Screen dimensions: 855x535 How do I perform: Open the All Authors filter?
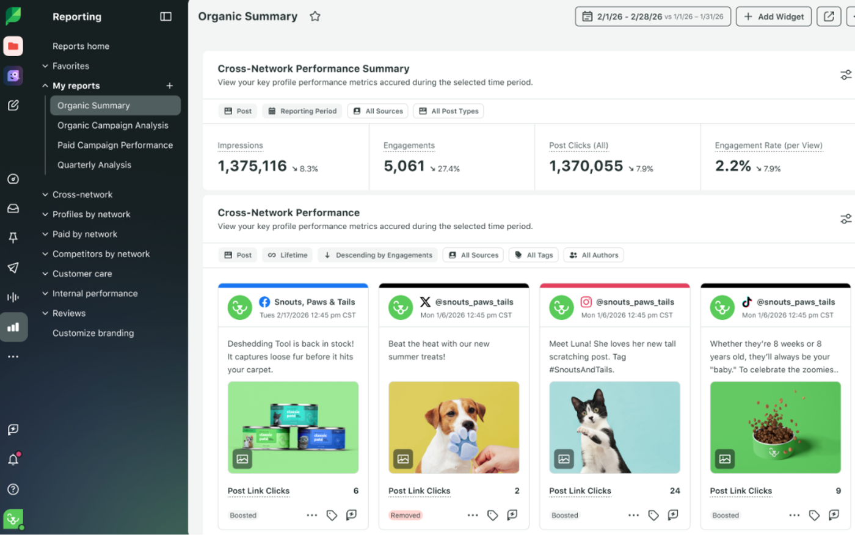(x=594, y=255)
